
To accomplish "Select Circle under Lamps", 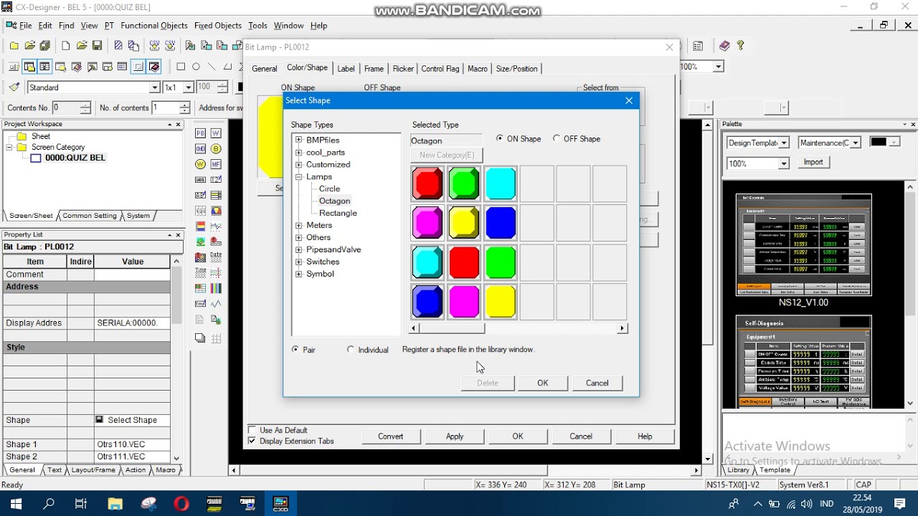I will tap(329, 188).
